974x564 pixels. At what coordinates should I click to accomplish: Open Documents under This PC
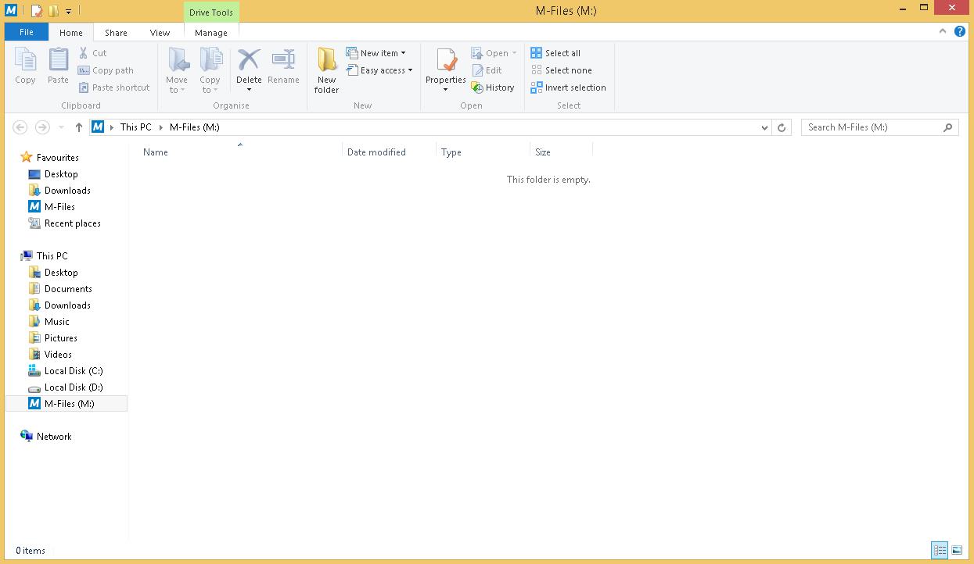(60, 289)
